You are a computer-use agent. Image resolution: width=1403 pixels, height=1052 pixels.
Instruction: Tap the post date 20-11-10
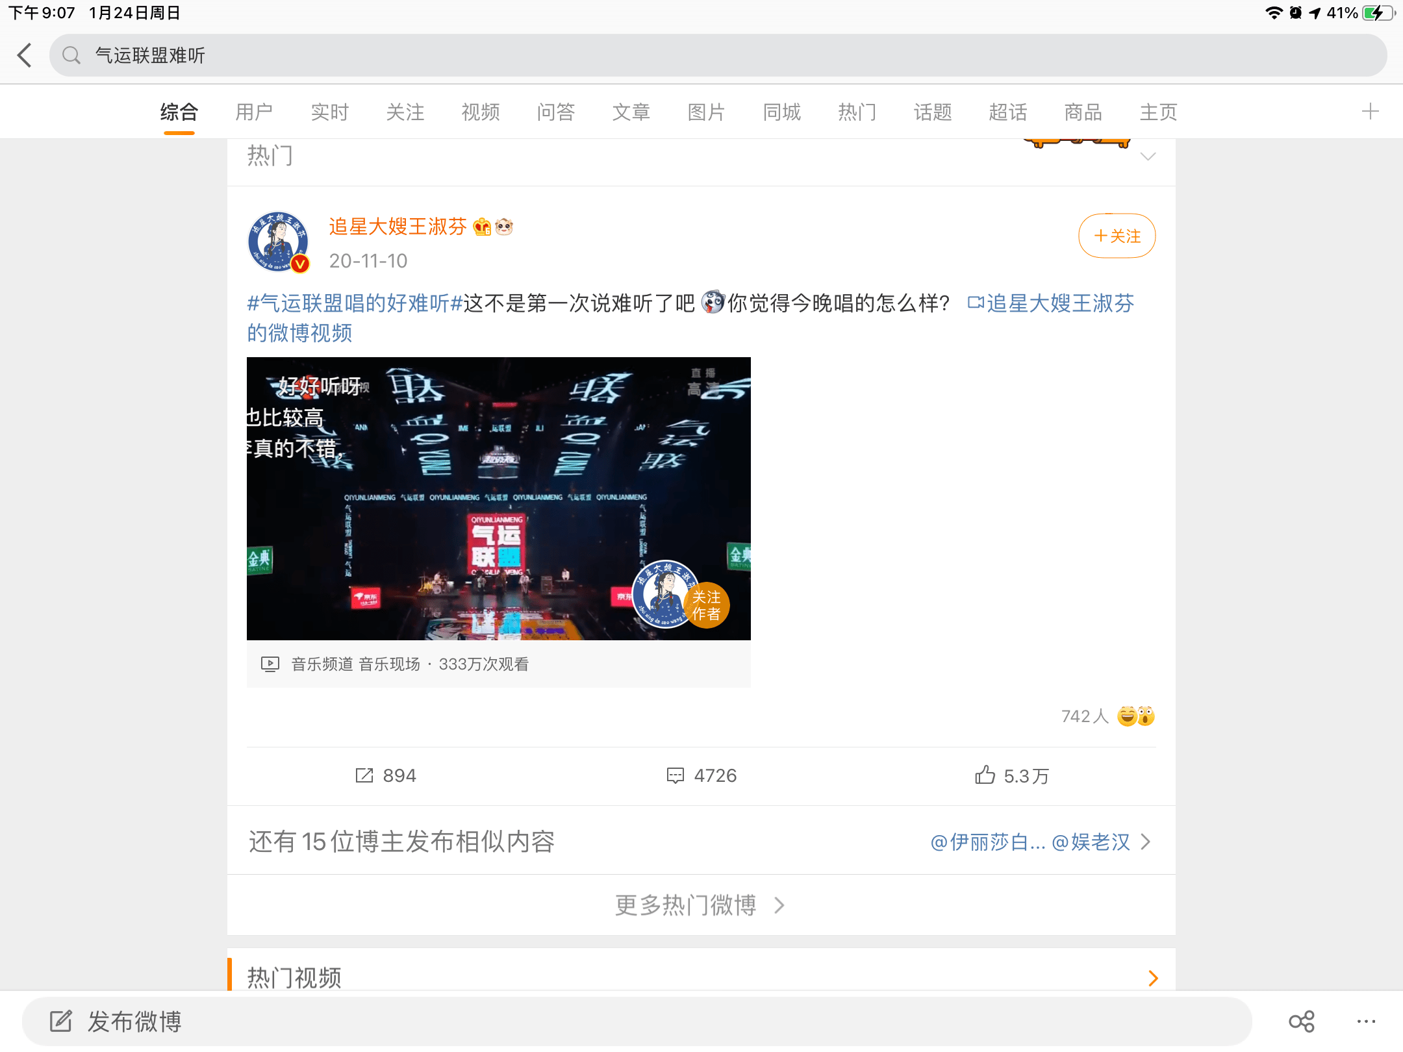tap(368, 260)
